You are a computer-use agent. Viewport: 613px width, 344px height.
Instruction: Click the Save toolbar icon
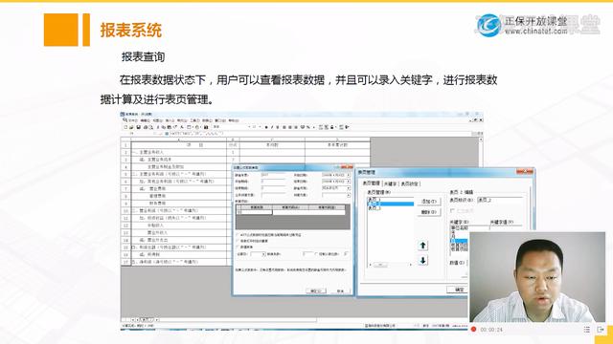point(138,127)
